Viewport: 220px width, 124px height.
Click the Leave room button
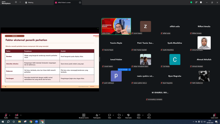[x=214, y=116]
